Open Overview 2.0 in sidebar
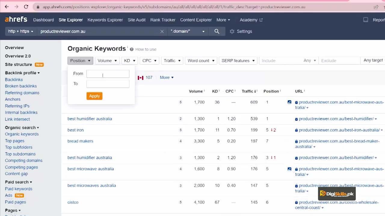385x216 pixels. click(18, 56)
